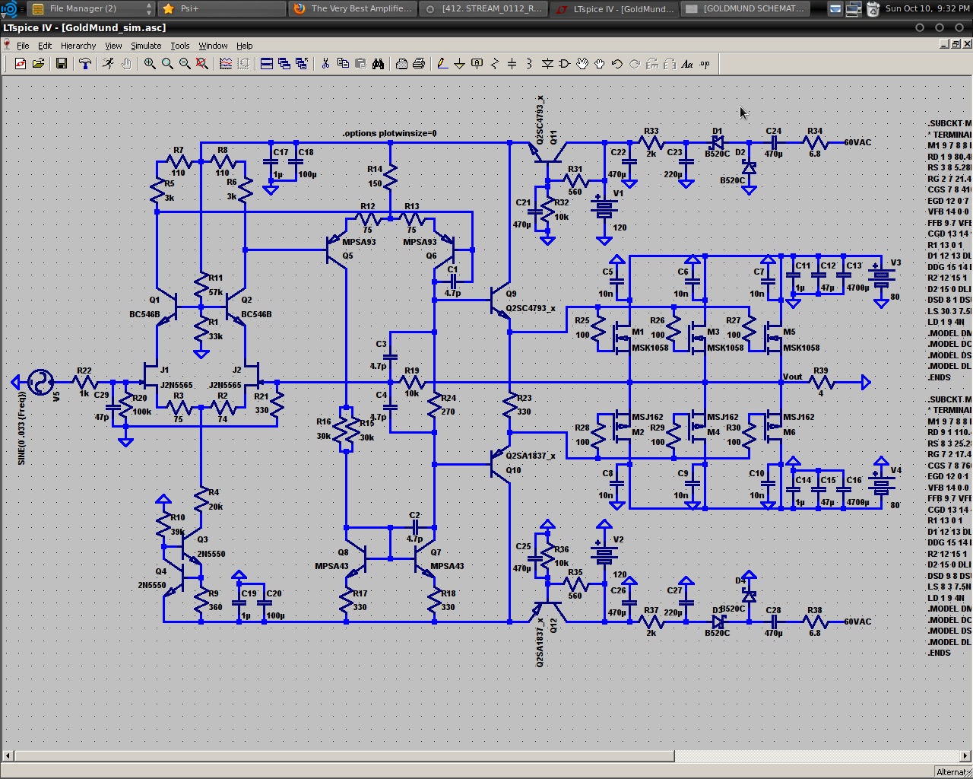
Task: Run the simulation with the running man icon
Action: tap(109, 64)
